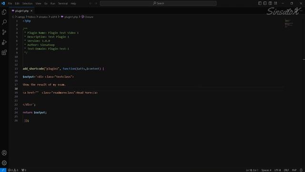The width and height of the screenshot is (305, 172).
Task: Change encoding via UTF-8
Action: (277, 170)
